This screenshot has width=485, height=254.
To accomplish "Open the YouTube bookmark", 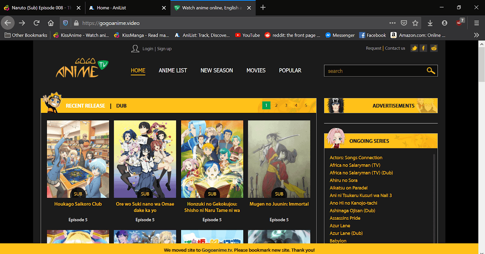I will tap(247, 35).
